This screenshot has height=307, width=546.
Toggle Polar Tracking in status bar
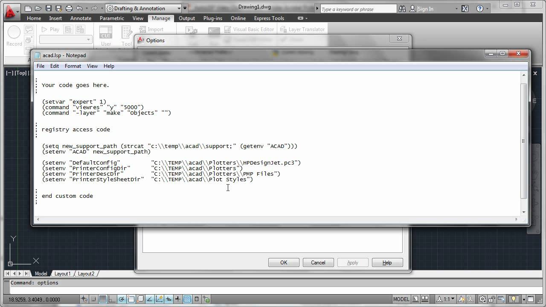click(x=122, y=299)
